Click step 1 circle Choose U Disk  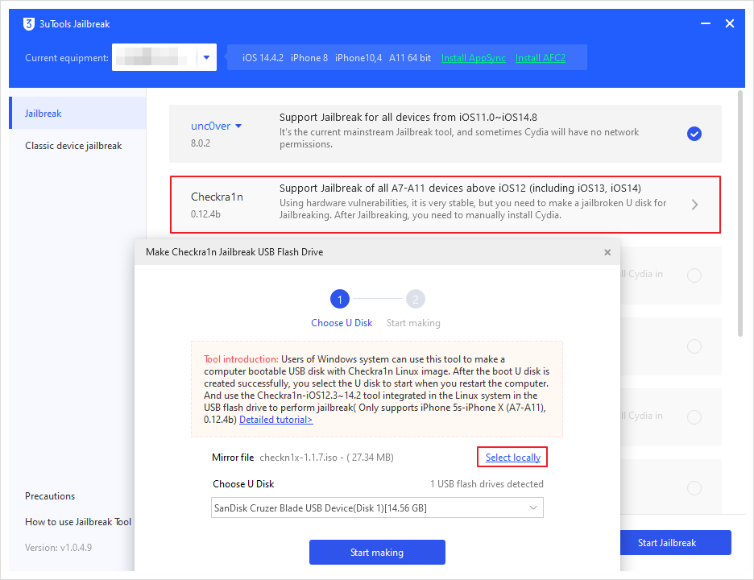339,299
